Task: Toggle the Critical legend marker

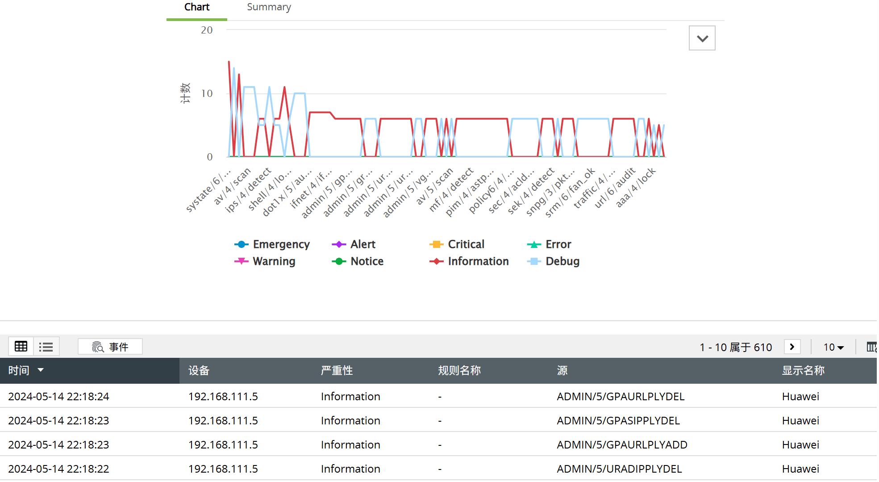Action: click(x=436, y=244)
